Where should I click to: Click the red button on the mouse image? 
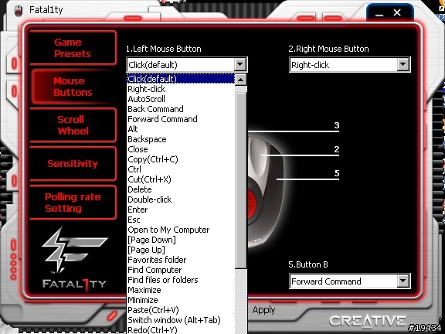click(252, 203)
